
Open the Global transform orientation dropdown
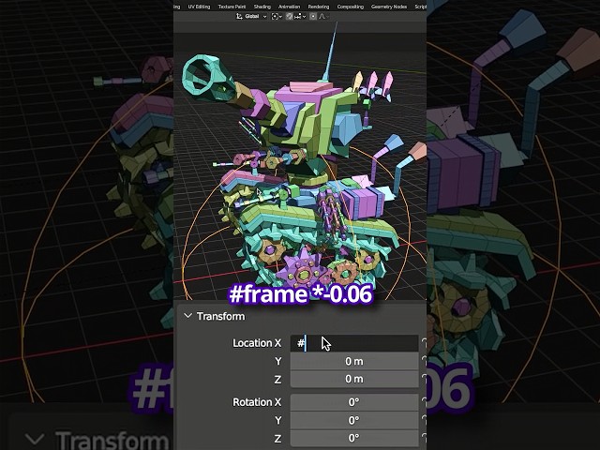pos(251,17)
